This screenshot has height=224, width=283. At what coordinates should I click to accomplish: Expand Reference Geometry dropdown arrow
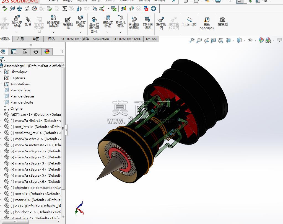(121, 32)
